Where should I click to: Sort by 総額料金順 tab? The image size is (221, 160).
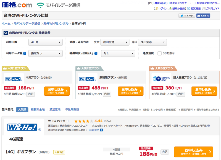click(x=38, y=110)
